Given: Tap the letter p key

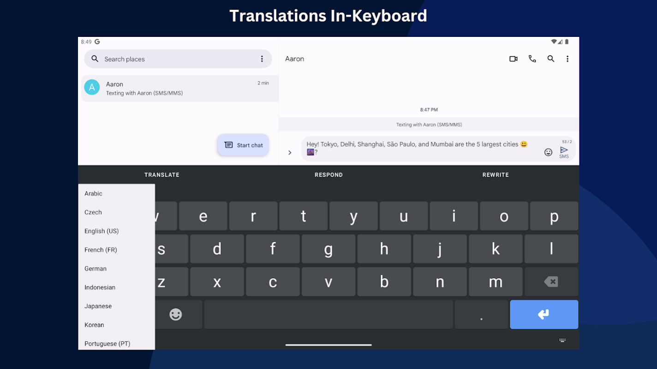Looking at the screenshot, I should pos(554,216).
